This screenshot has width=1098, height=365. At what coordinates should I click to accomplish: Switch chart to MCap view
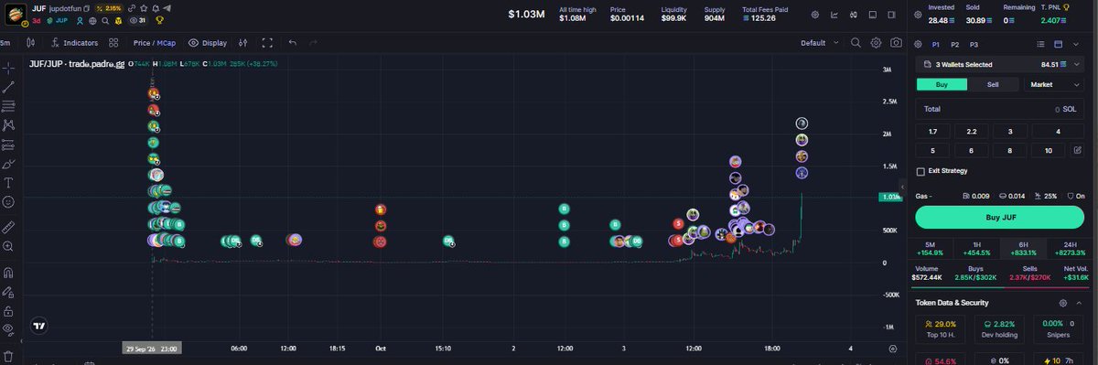[x=167, y=42]
